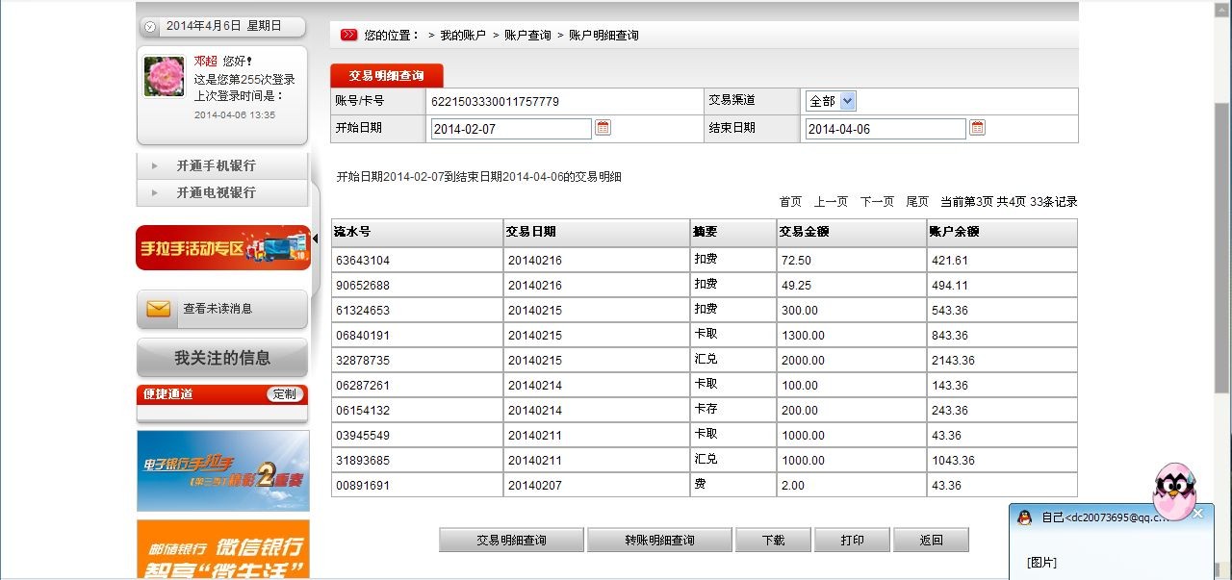The image size is (1232, 580).
Task: Click the QQ penguin icon in popup
Action: (x=1025, y=517)
